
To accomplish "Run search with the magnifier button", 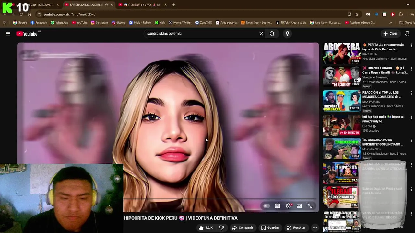I will tap(272, 34).
